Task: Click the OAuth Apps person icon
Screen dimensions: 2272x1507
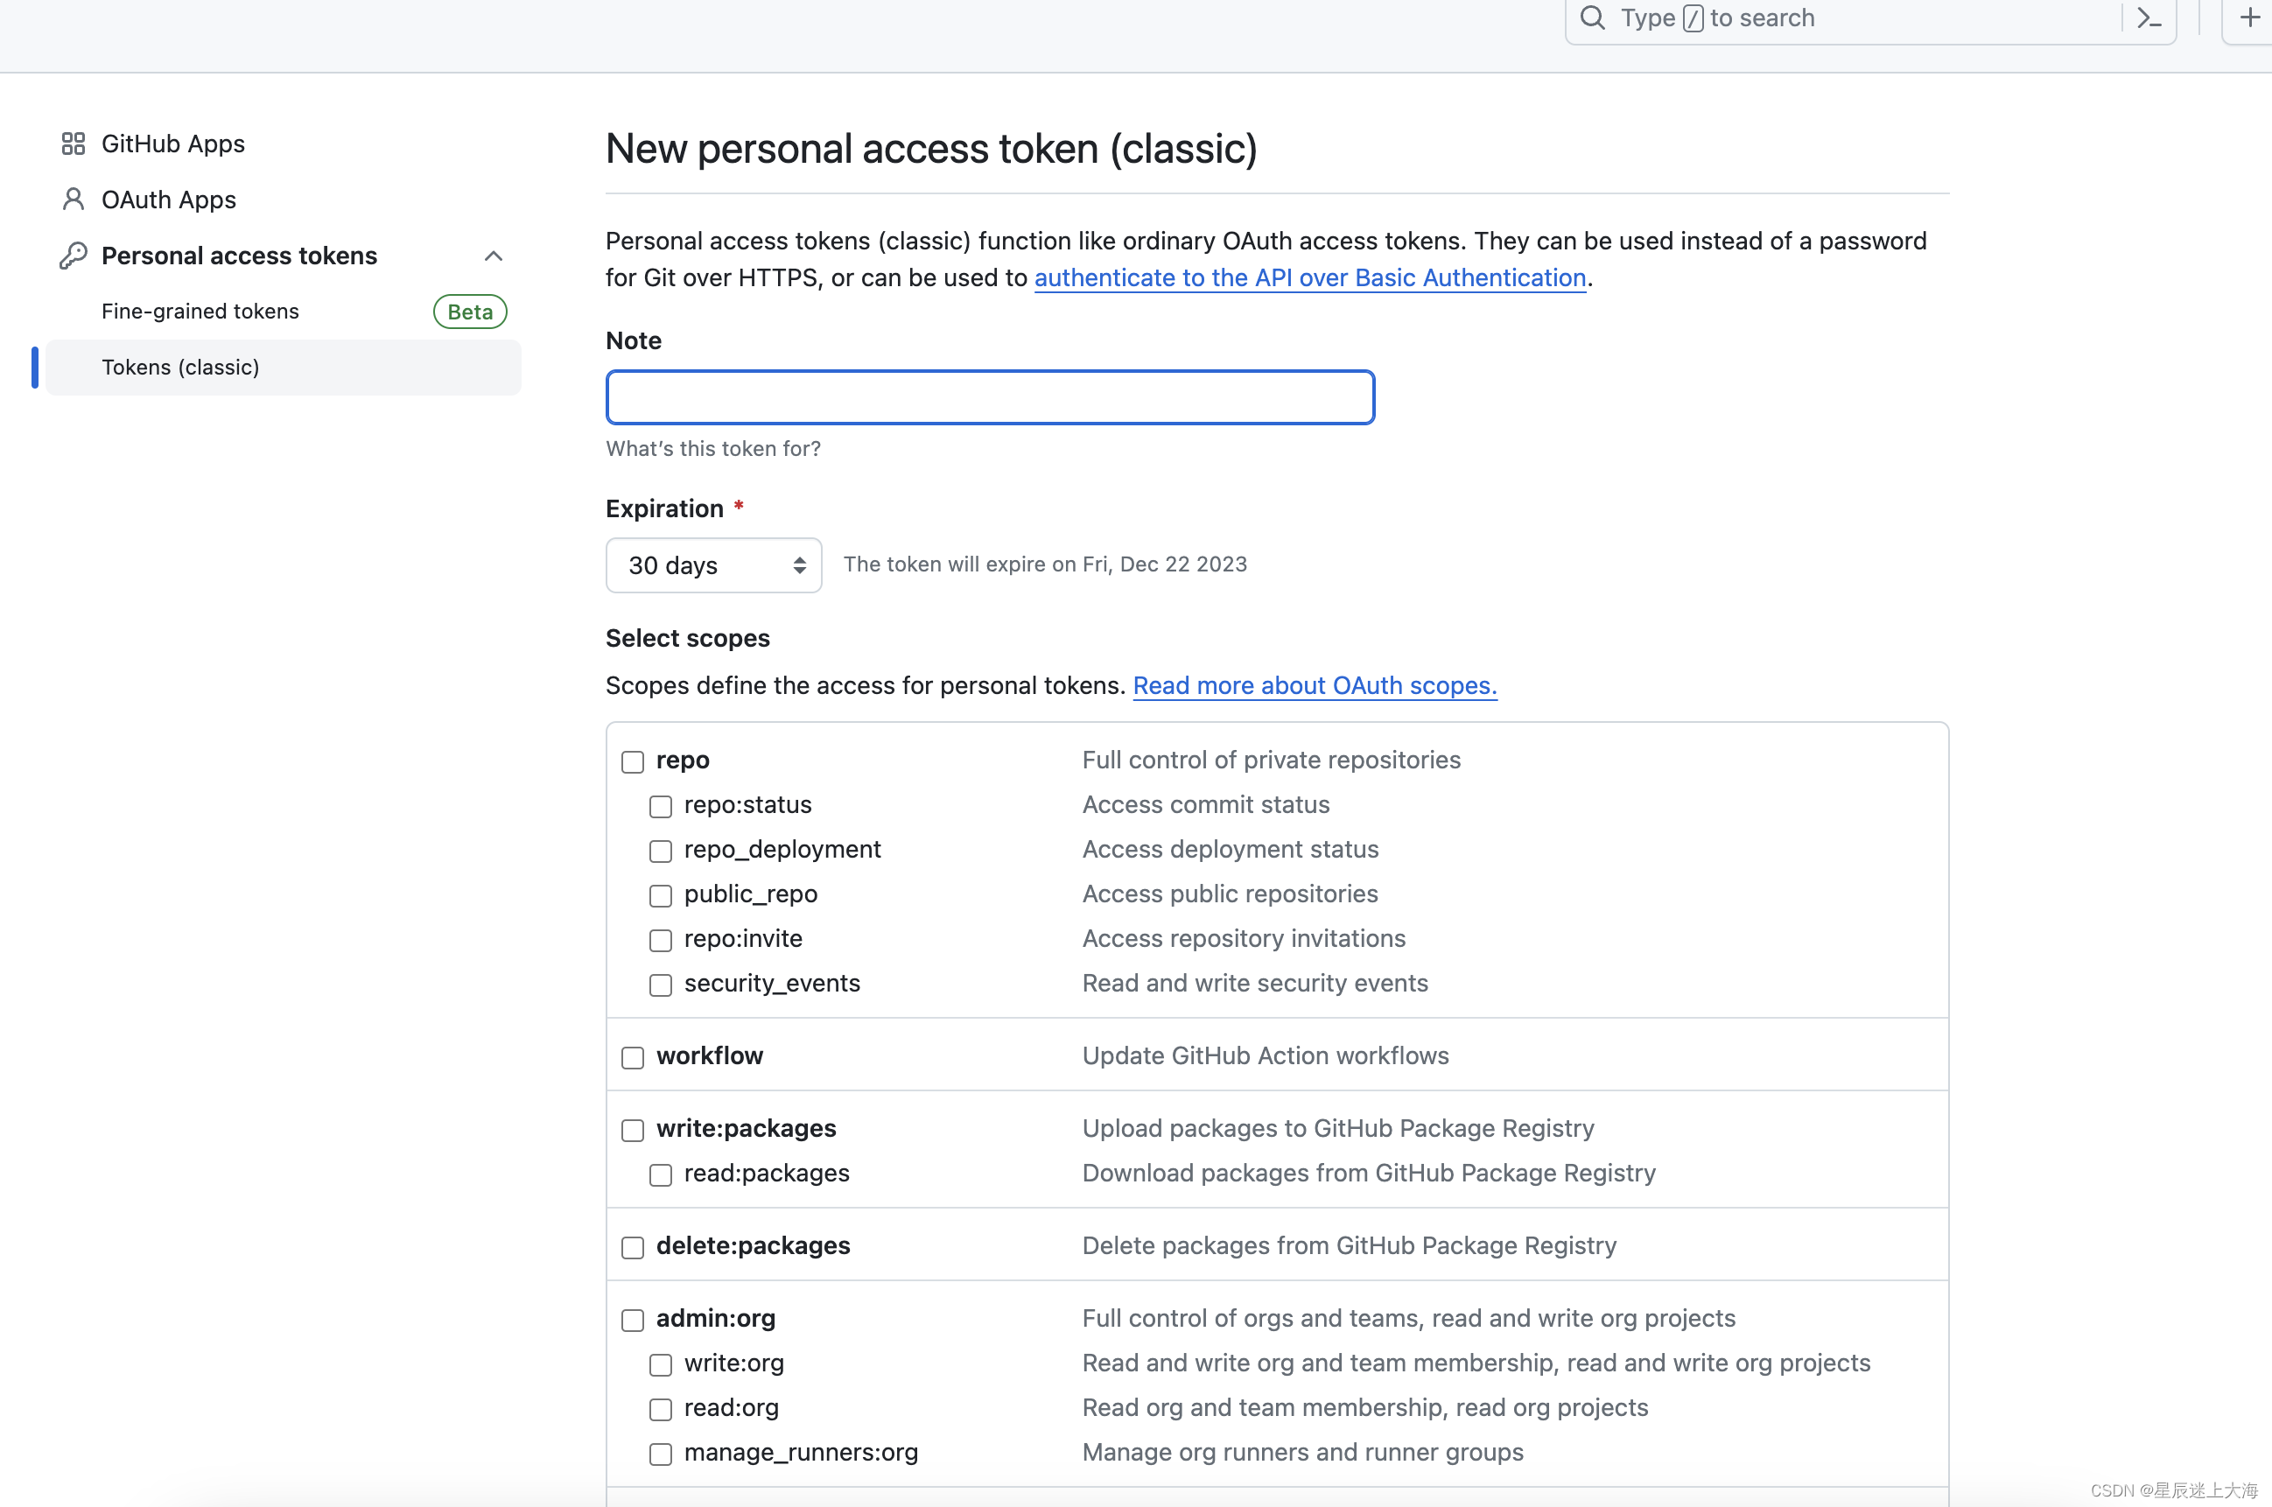Action: (x=73, y=200)
